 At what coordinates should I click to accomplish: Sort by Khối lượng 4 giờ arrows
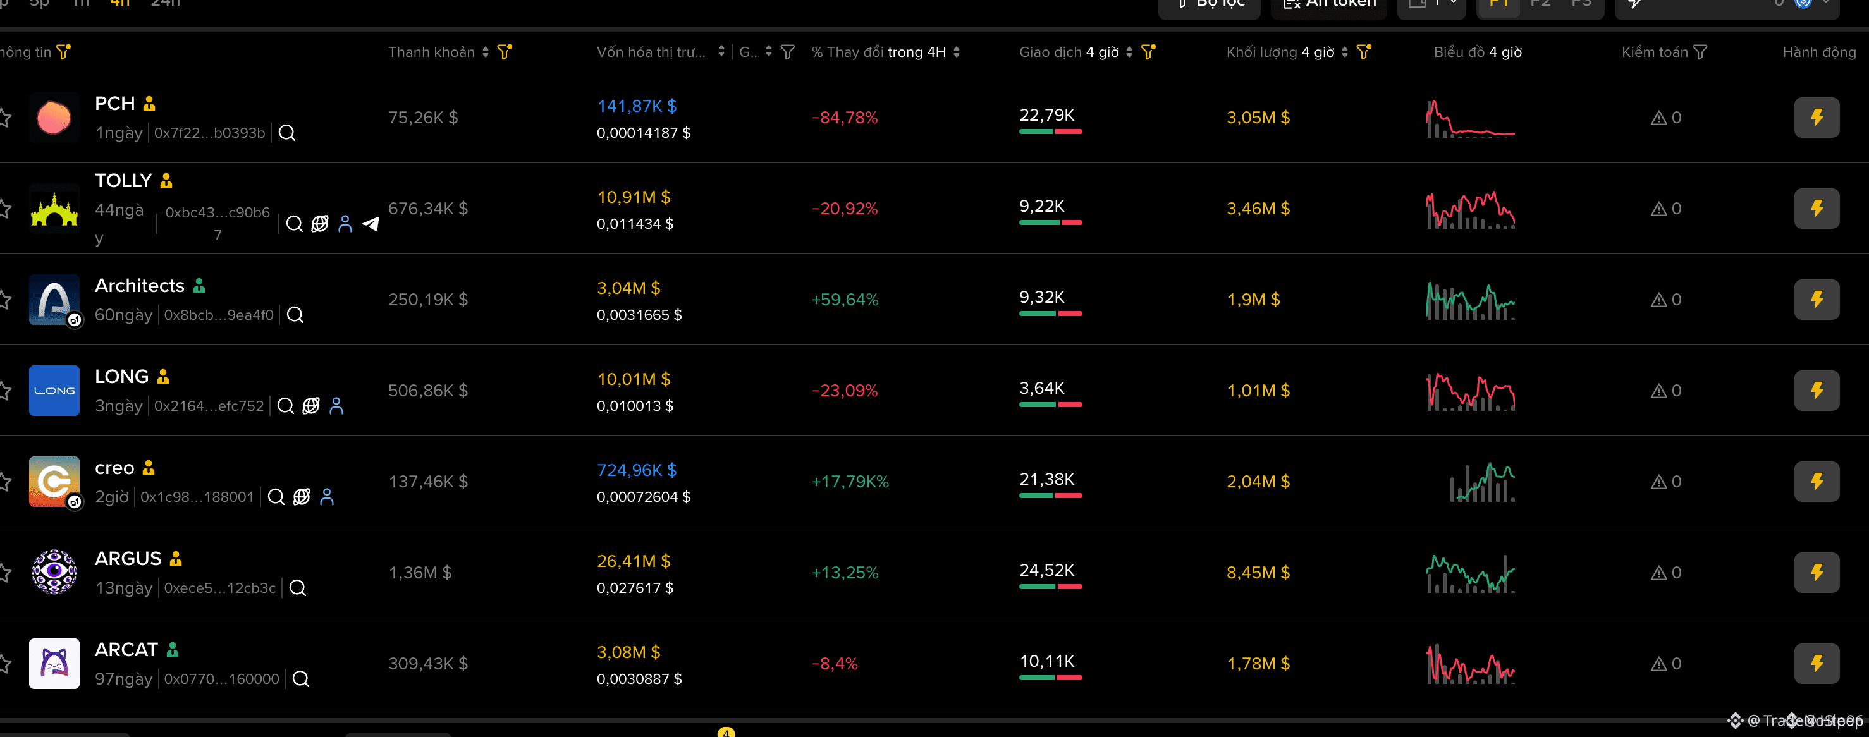click(1344, 51)
